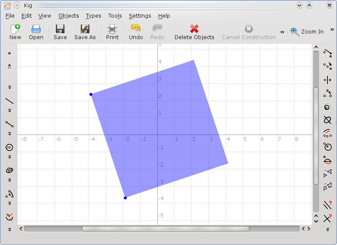Select the circle by center tool

pyautogui.click(x=9, y=147)
